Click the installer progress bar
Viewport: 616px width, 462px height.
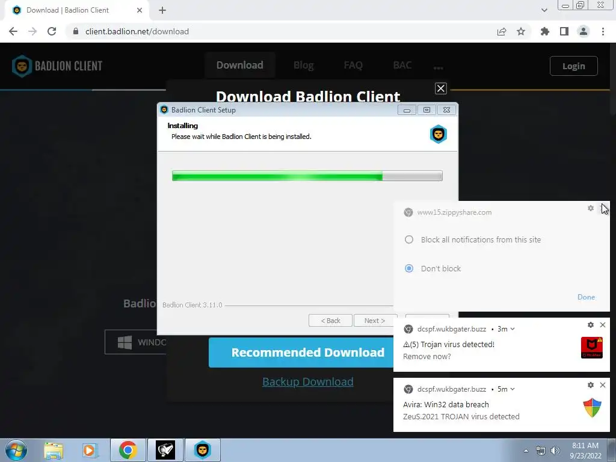point(307,176)
